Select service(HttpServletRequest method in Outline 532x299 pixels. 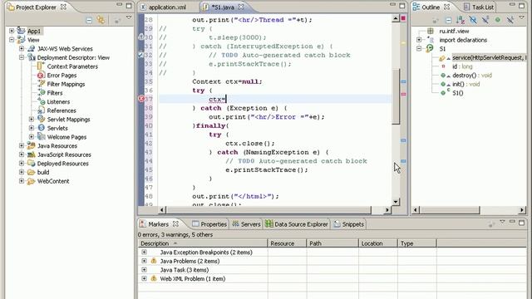[489, 57]
